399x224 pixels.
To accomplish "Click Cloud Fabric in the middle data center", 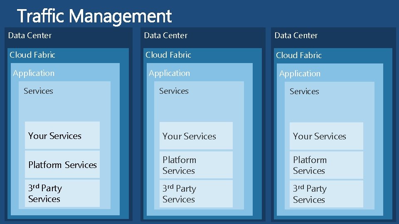I will [x=168, y=55].
